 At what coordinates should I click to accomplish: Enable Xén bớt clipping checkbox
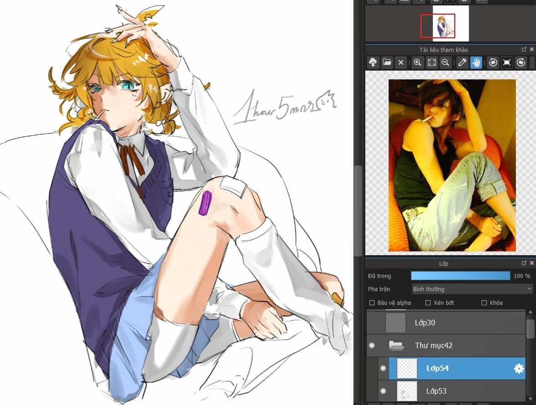(428, 302)
